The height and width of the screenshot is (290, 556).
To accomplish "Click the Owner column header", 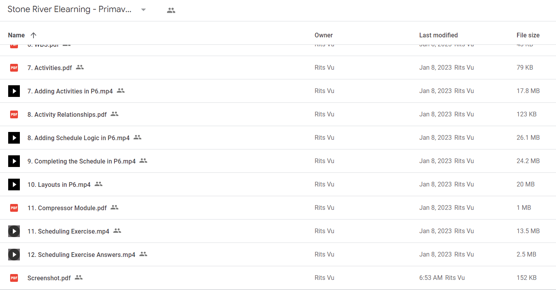I will click(x=324, y=35).
